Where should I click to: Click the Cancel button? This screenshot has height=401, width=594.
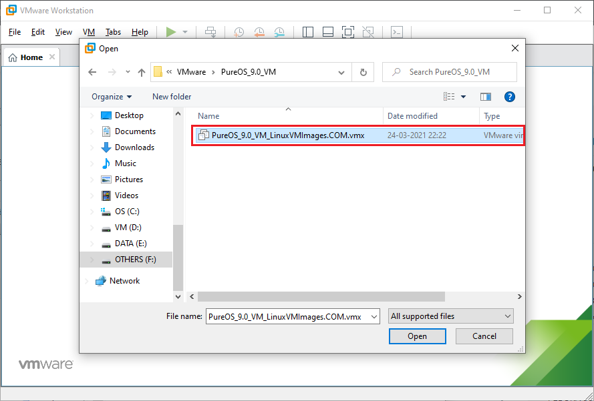click(484, 336)
